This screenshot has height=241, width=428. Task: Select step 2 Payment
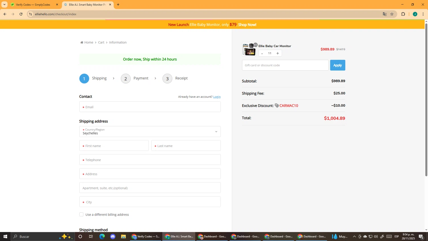(135, 79)
